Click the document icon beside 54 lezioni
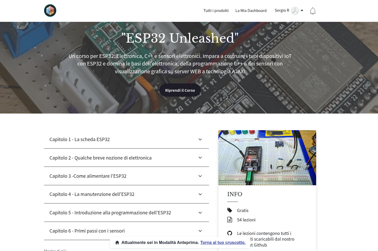 coord(230,220)
